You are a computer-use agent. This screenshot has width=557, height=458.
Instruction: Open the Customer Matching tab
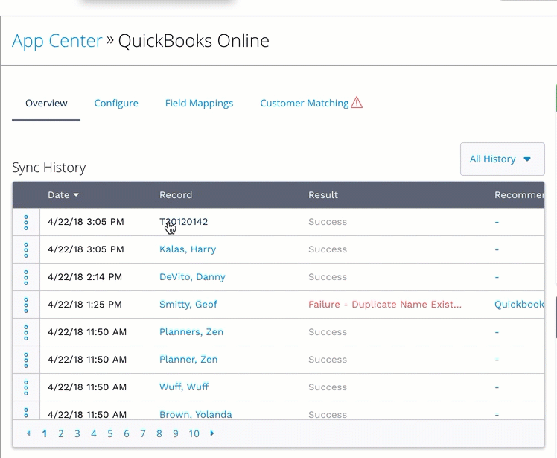(x=305, y=104)
